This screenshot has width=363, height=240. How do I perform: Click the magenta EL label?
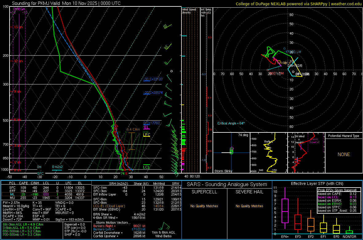pyautogui.click(x=146, y=127)
